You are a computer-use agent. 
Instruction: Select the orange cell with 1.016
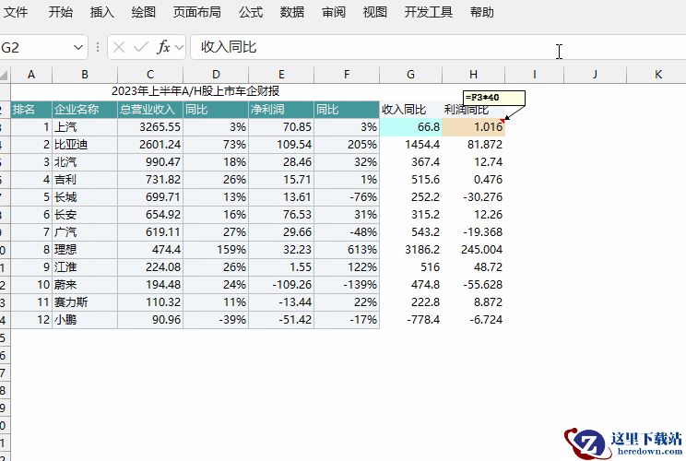click(473, 127)
